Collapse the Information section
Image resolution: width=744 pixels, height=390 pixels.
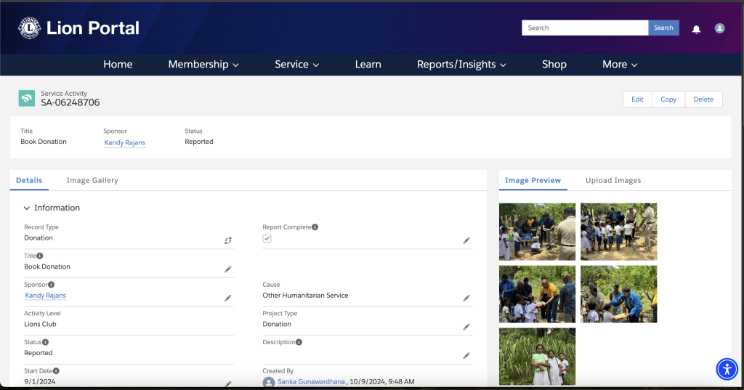click(27, 208)
